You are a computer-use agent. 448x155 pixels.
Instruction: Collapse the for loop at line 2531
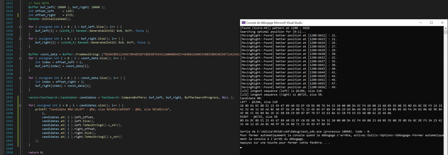(19, 78)
